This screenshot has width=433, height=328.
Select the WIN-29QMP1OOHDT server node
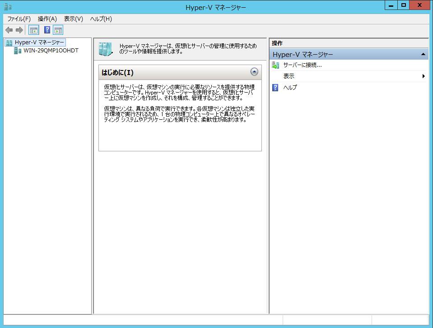coord(51,51)
